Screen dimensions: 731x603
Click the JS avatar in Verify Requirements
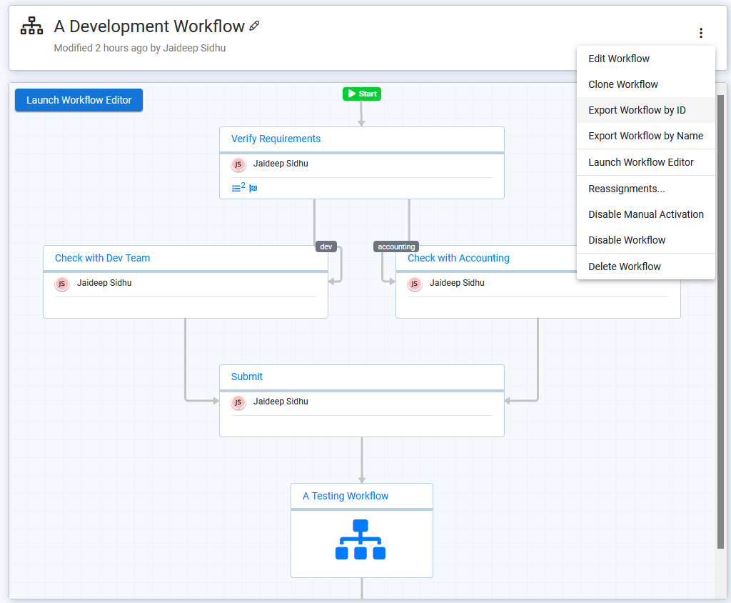[238, 164]
